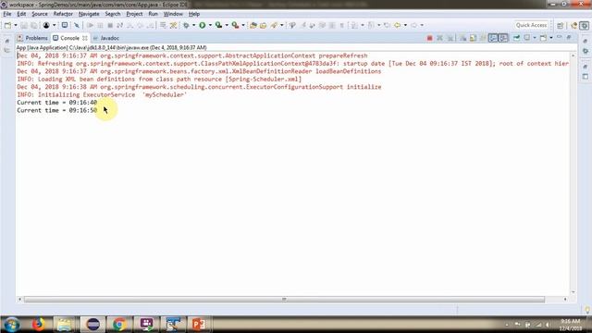This screenshot has width=592, height=333.
Task: Expand the Open Console dropdown arrow
Action: tap(551, 38)
